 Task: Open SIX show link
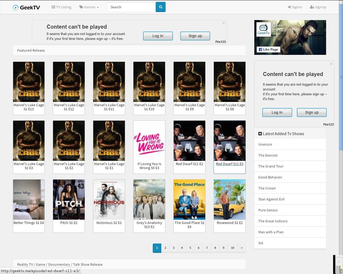290,243
